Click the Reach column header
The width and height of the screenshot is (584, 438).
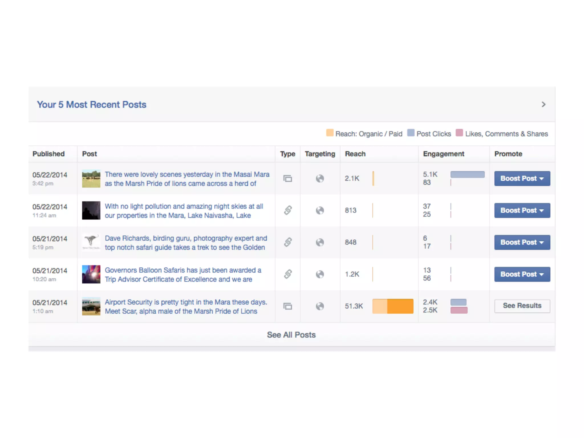click(x=355, y=154)
